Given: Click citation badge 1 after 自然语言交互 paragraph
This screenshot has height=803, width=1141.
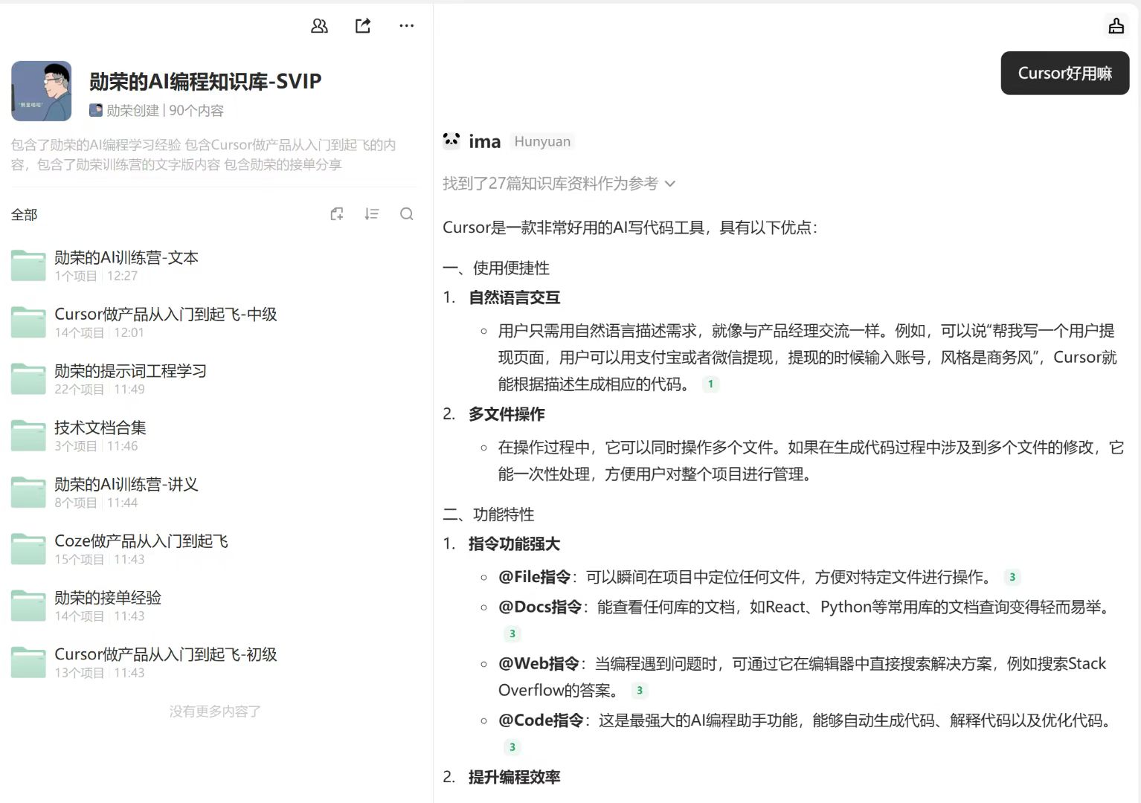Looking at the screenshot, I should 710,384.
